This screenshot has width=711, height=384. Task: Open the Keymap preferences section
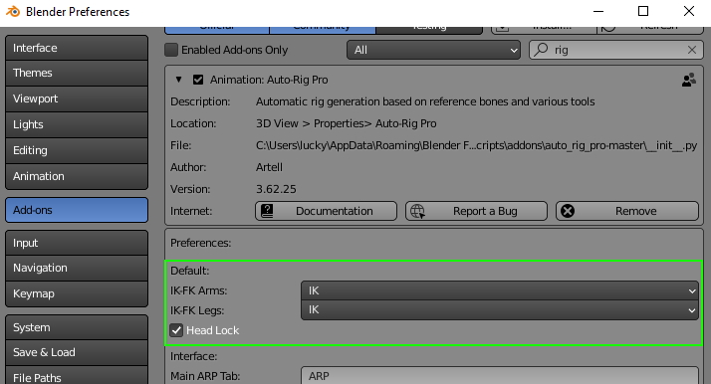click(77, 293)
